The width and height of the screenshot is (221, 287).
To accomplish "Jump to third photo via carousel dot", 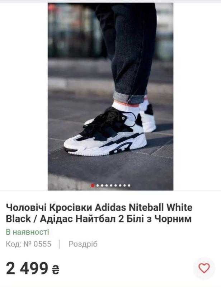I will 102,185.
